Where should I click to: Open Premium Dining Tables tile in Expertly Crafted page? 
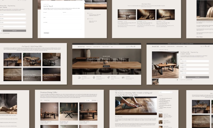(x=32, y=59)
